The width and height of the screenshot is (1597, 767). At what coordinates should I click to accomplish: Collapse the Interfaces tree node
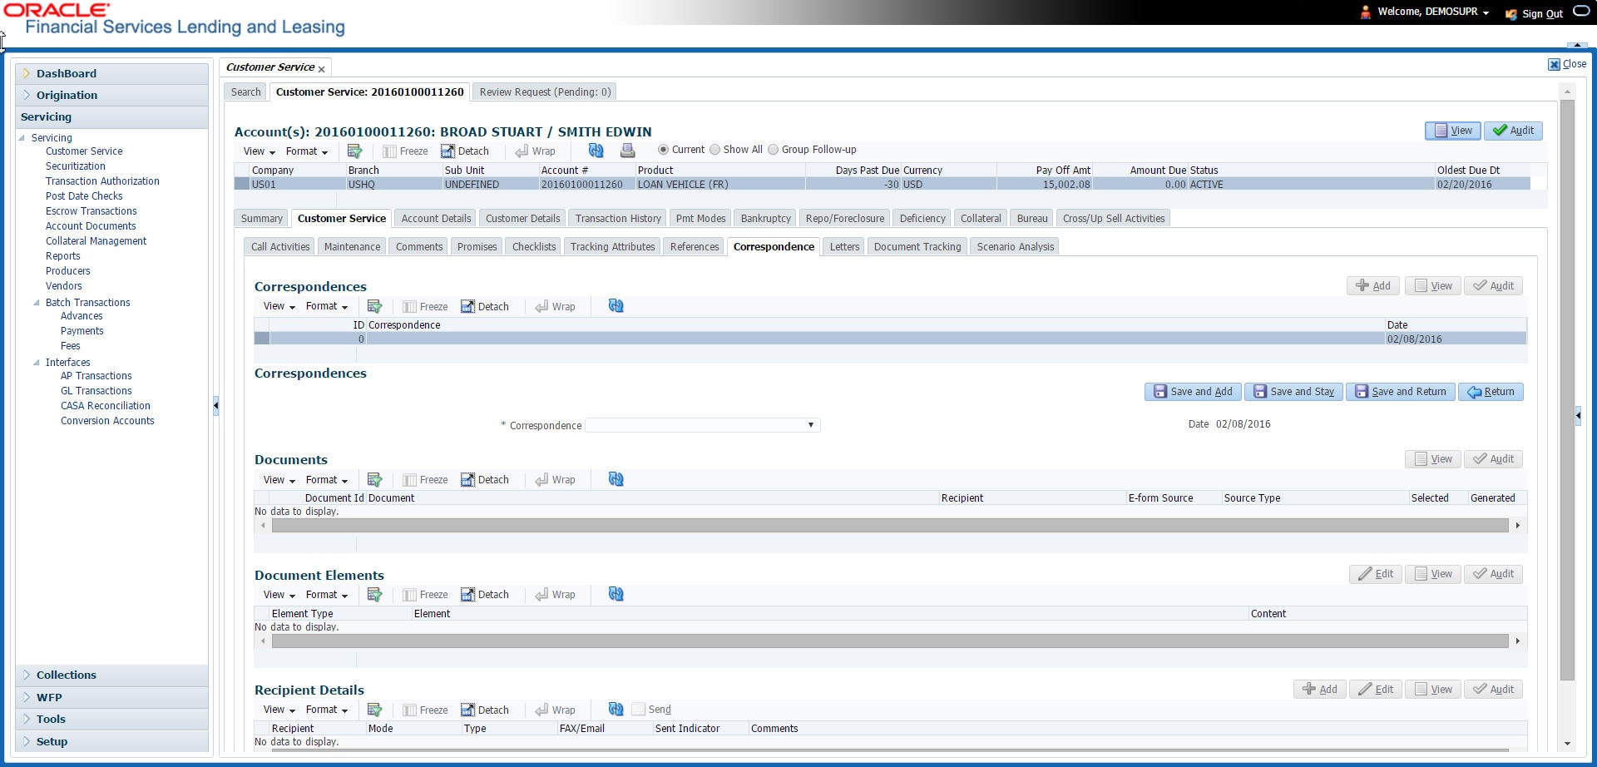point(37,363)
